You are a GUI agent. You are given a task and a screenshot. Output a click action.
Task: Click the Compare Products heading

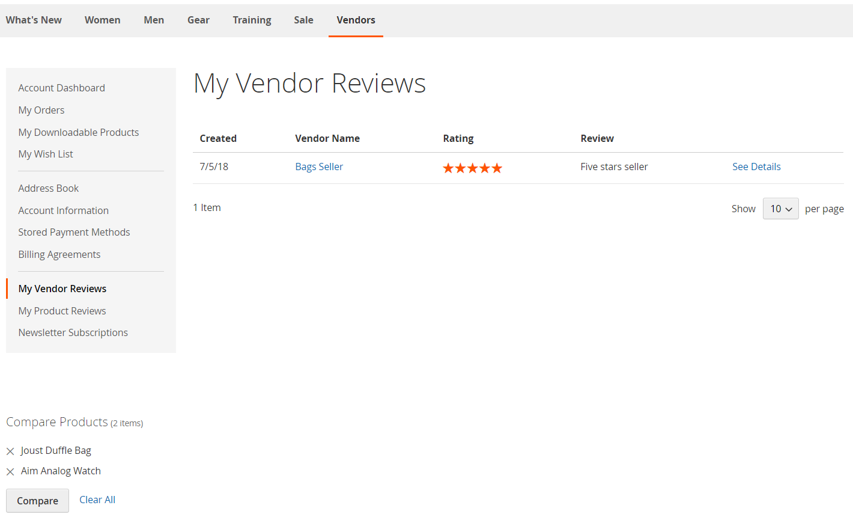pos(57,422)
